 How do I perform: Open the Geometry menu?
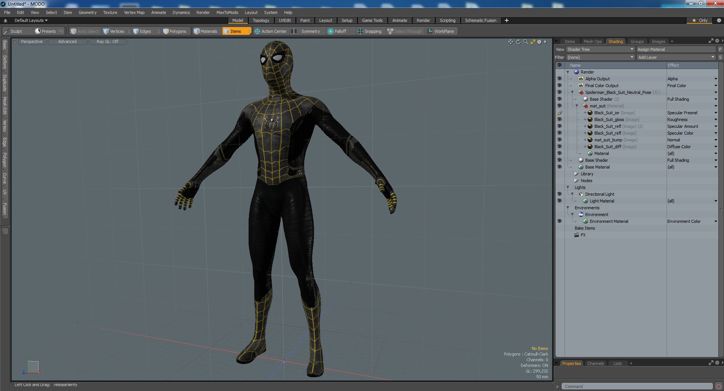[x=87, y=12]
